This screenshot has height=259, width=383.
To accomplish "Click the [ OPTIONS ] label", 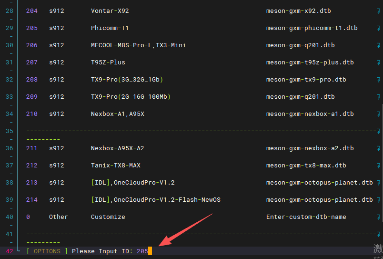I will coord(47,251).
